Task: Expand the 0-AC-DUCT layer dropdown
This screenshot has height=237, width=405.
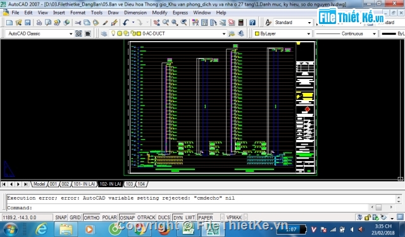Action: coord(223,33)
